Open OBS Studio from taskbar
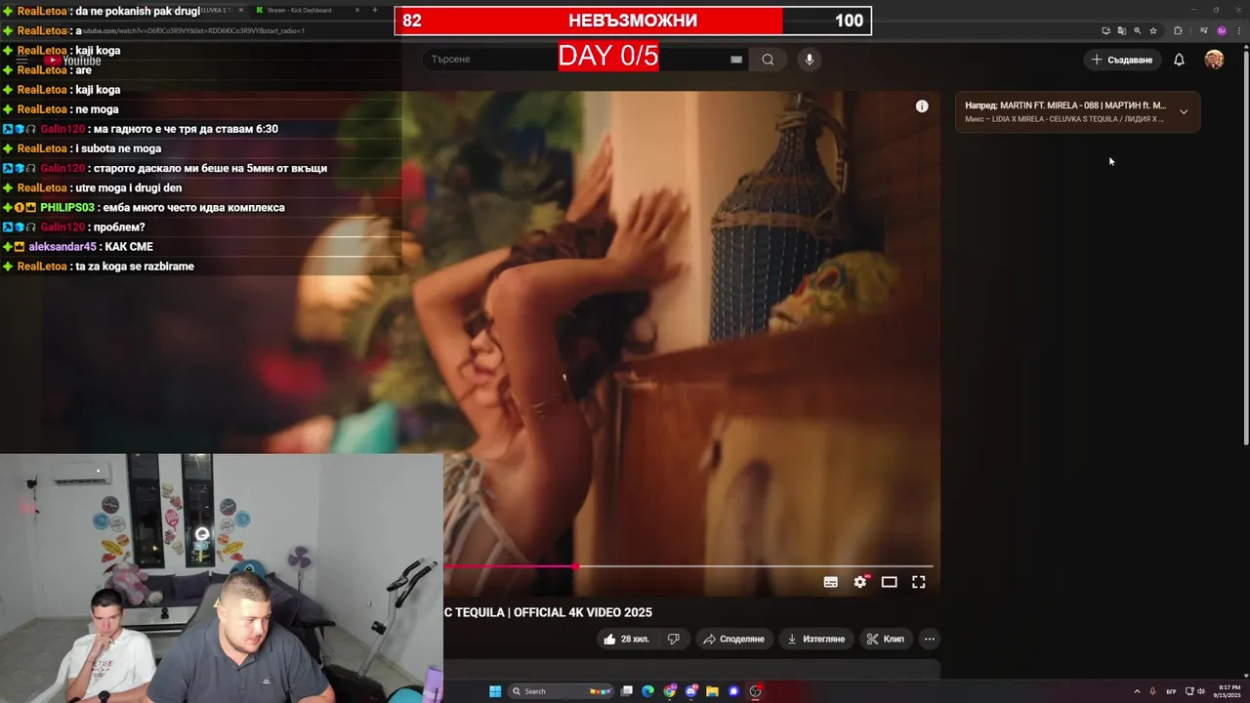The width and height of the screenshot is (1250, 703). click(755, 691)
